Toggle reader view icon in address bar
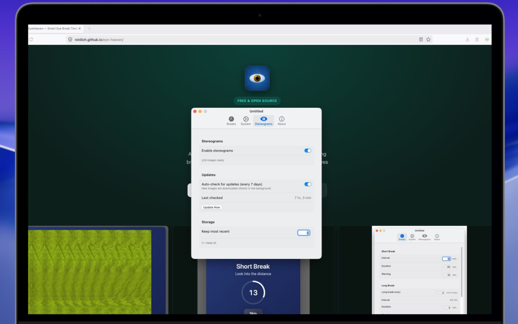Screen dimensions: 518x324 pyautogui.click(x=421, y=40)
